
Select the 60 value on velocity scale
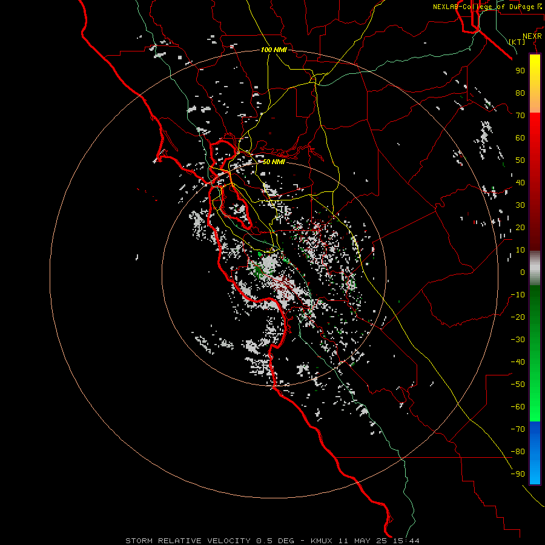click(x=520, y=137)
